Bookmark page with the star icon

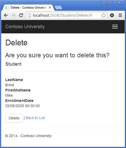point(103,15)
